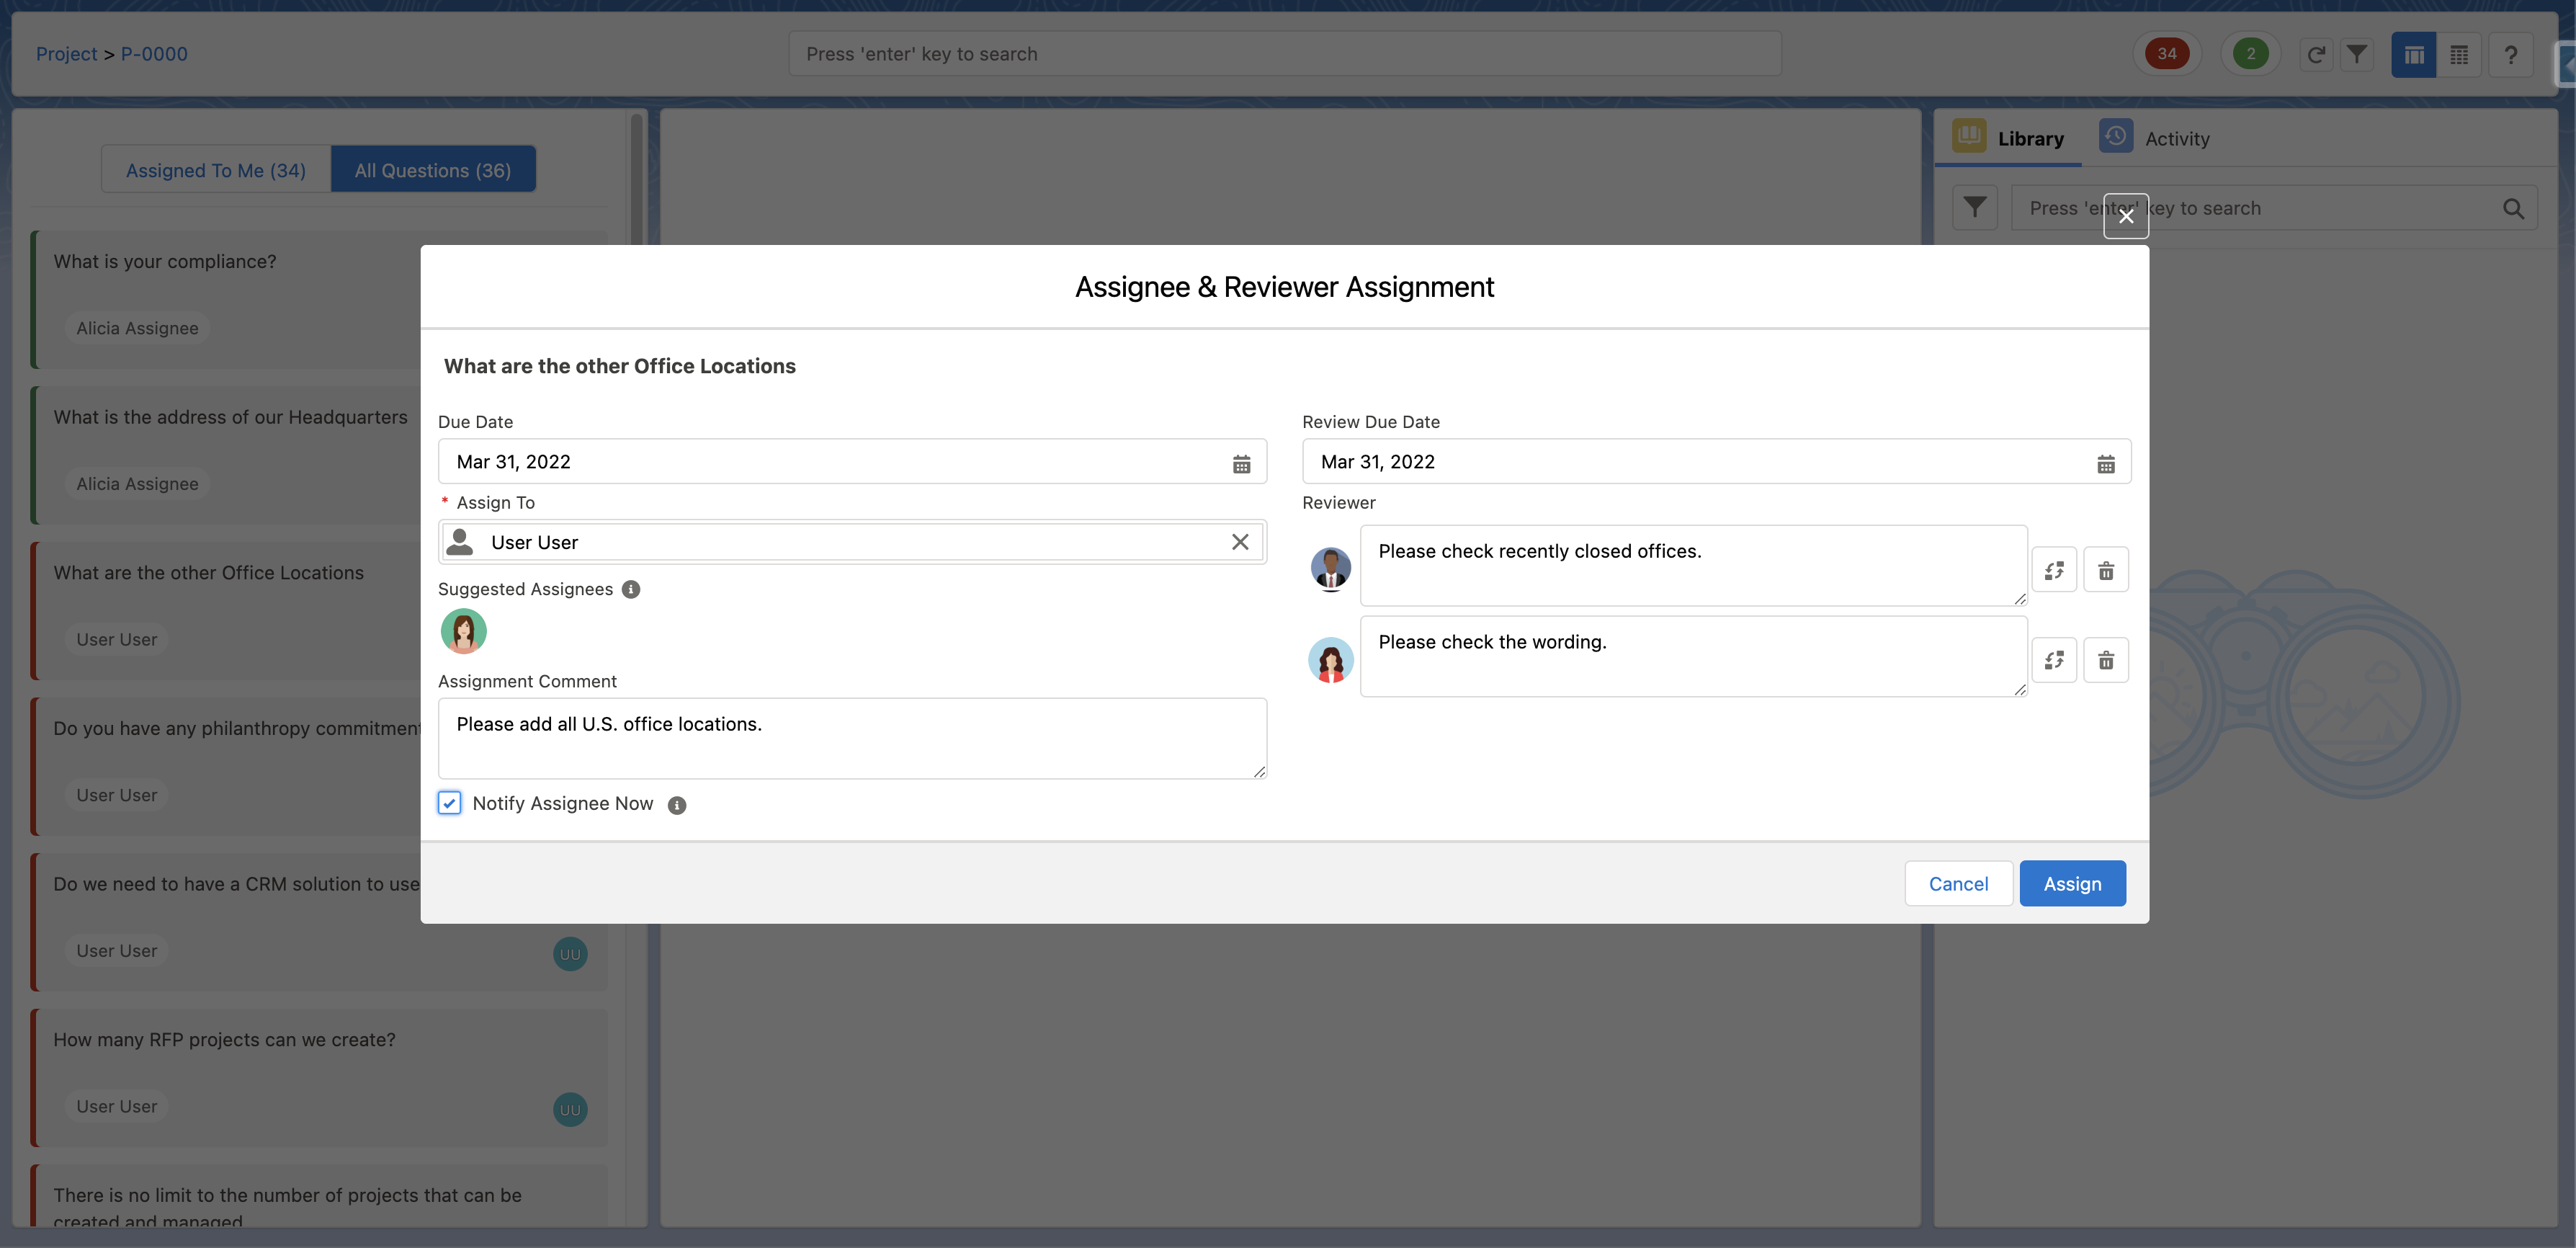Click the Review Due Date input field
The height and width of the screenshot is (1248, 2576).
tap(1716, 462)
